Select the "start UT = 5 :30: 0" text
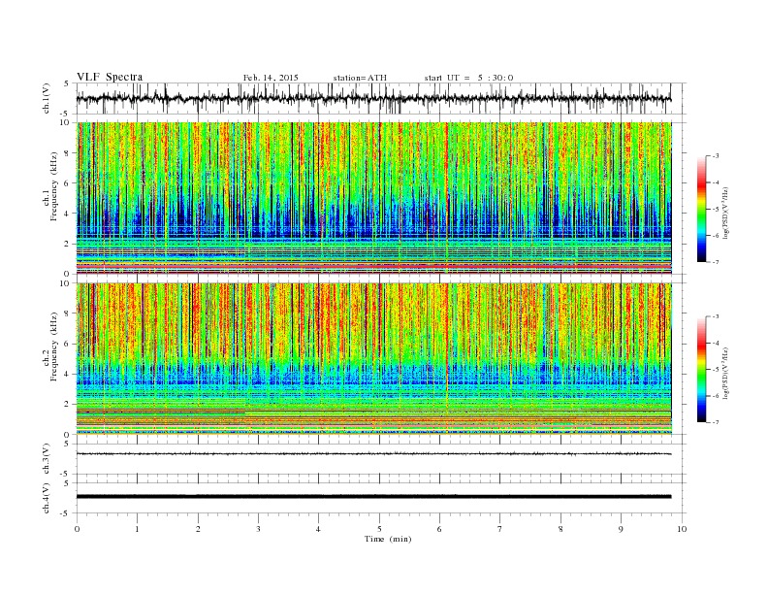Screen dimensions: 768x594 pos(468,78)
